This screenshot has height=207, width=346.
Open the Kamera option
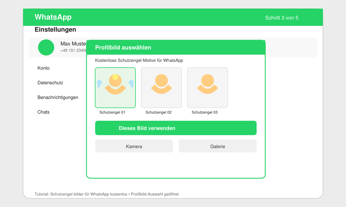tap(134, 146)
